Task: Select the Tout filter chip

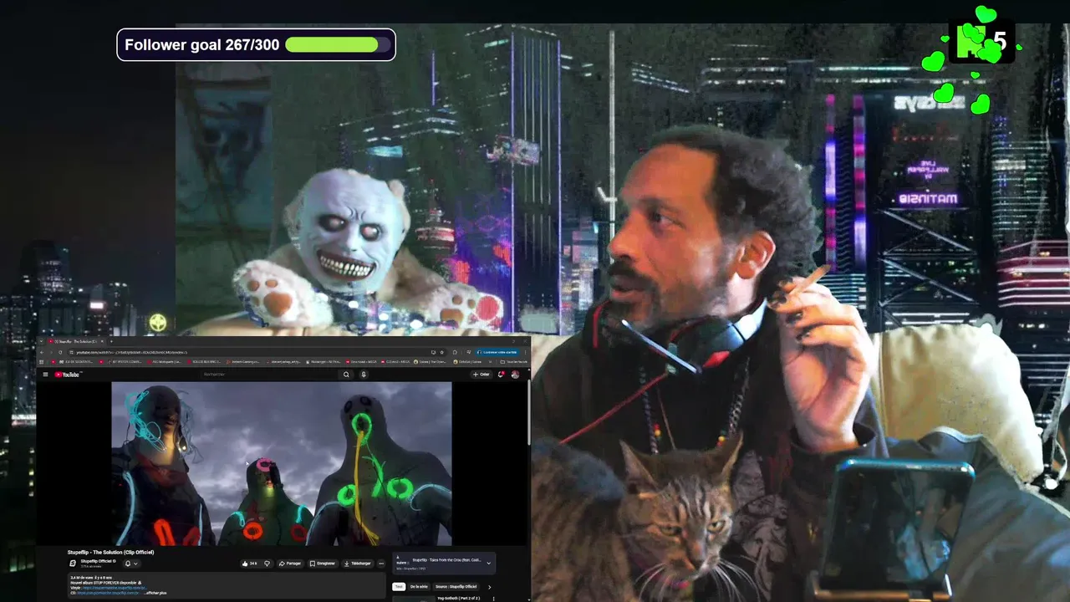Action: [399, 587]
